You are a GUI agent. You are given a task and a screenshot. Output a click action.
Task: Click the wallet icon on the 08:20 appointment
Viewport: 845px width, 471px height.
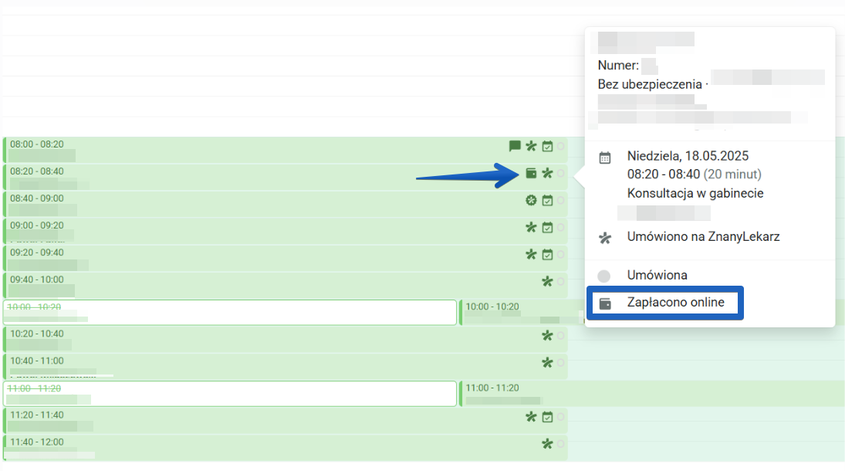tap(531, 174)
